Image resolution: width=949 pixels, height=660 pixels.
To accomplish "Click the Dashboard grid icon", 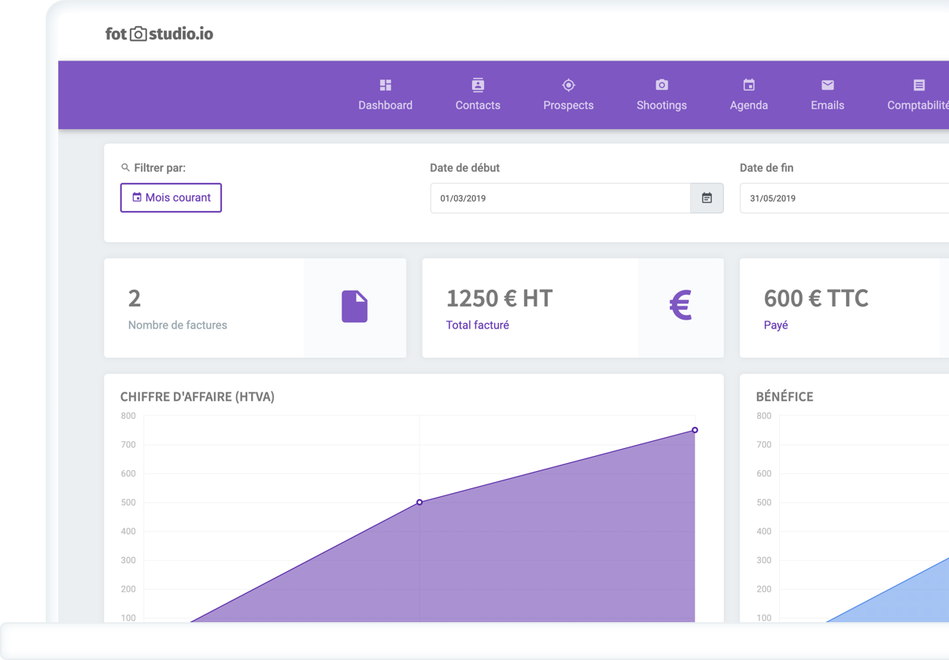I will tap(386, 85).
